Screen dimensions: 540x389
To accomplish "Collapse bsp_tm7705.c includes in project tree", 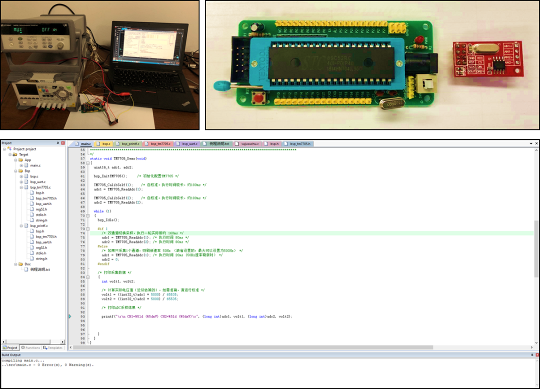I will click(x=21, y=187).
